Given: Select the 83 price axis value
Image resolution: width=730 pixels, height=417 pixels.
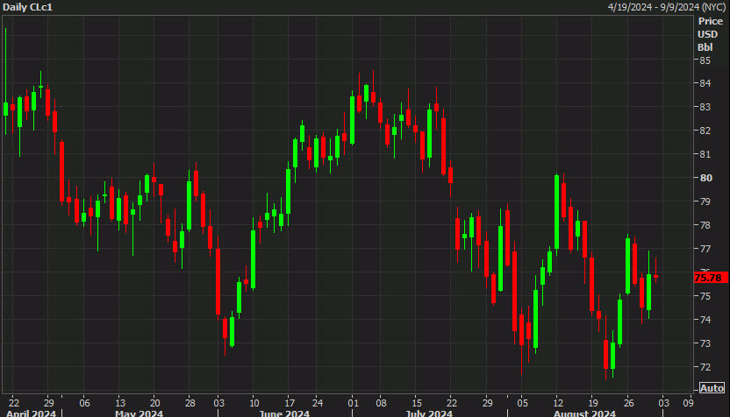Looking at the screenshot, I should tap(705, 107).
